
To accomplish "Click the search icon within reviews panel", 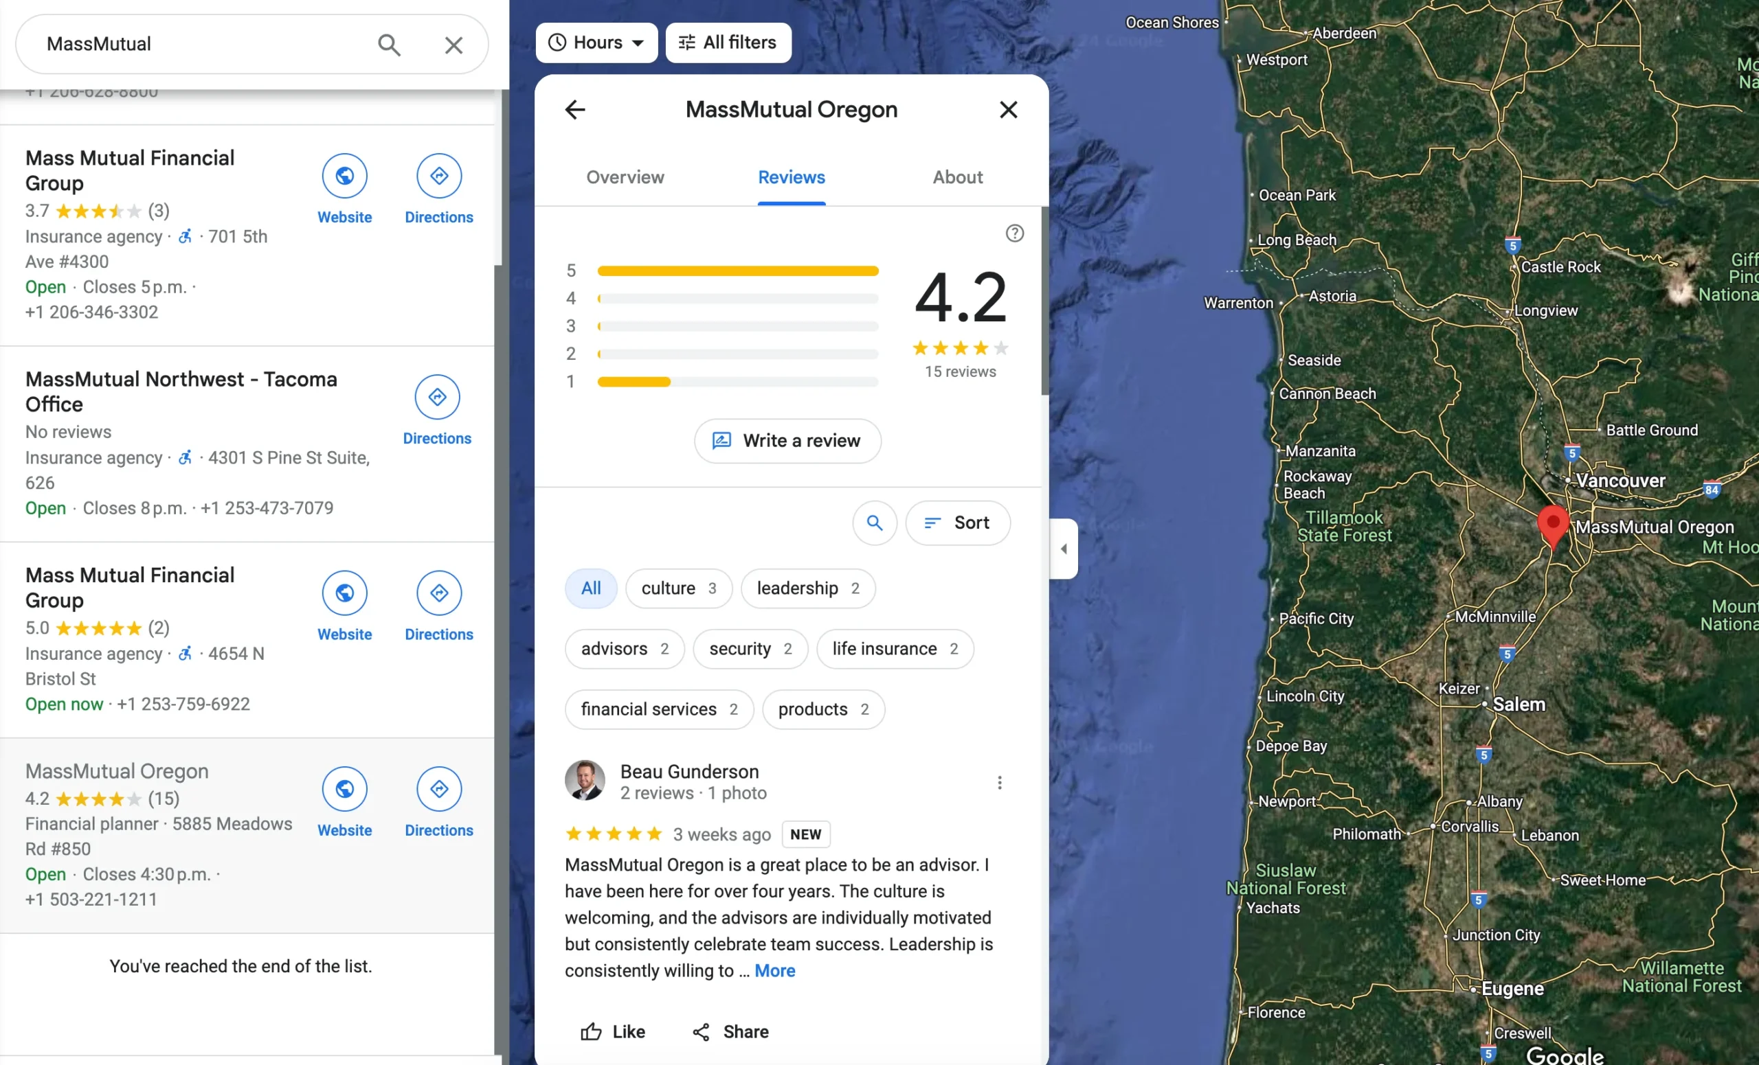I will (x=875, y=523).
